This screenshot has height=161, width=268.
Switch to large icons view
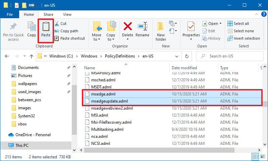(x=263, y=157)
